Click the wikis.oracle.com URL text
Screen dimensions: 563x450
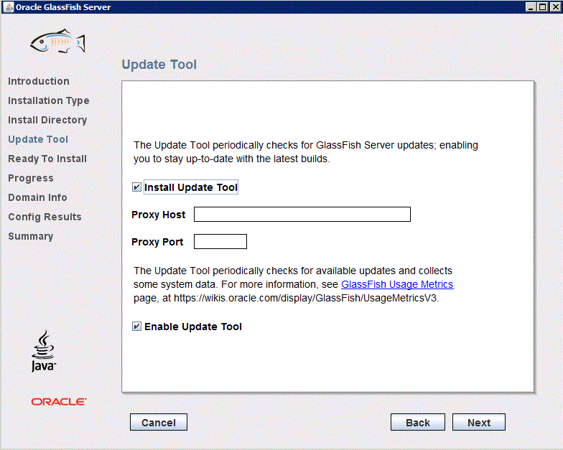[306, 299]
